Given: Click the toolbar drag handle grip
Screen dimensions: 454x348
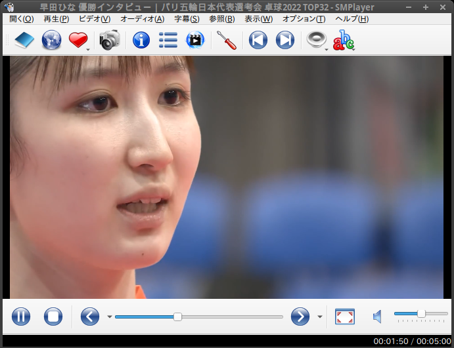Looking at the screenshot, I should click(x=7, y=40).
